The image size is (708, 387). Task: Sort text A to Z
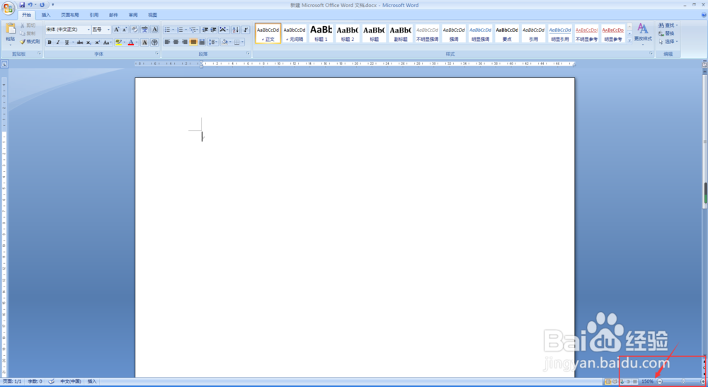point(235,30)
